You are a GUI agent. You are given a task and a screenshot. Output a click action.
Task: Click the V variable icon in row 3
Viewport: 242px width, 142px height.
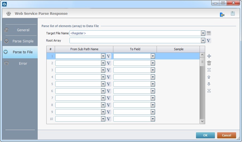tap(109, 70)
